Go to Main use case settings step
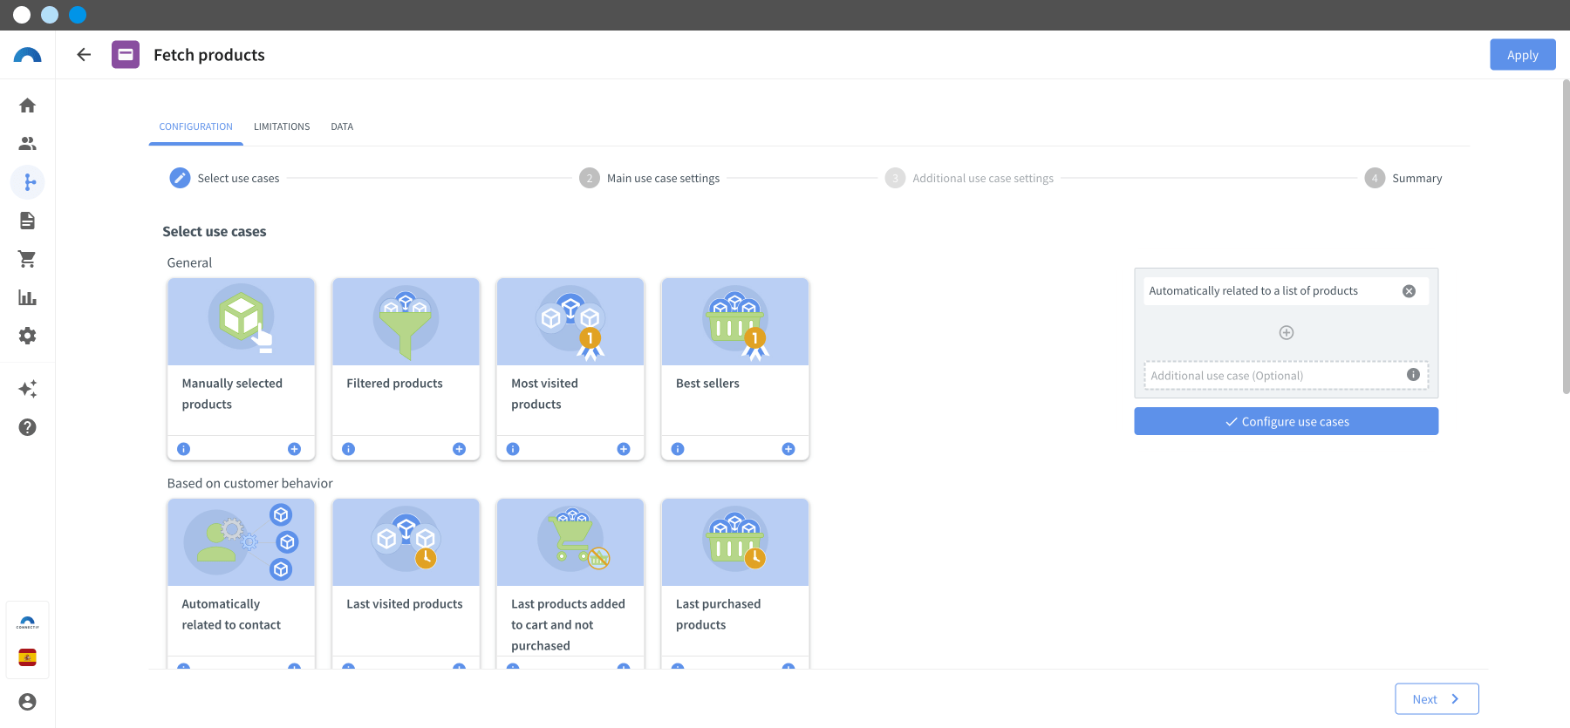The height and width of the screenshot is (728, 1570). [650, 178]
